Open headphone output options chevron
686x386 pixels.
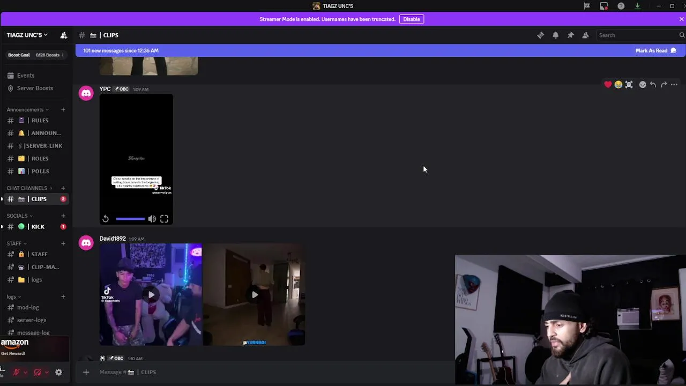47,372
